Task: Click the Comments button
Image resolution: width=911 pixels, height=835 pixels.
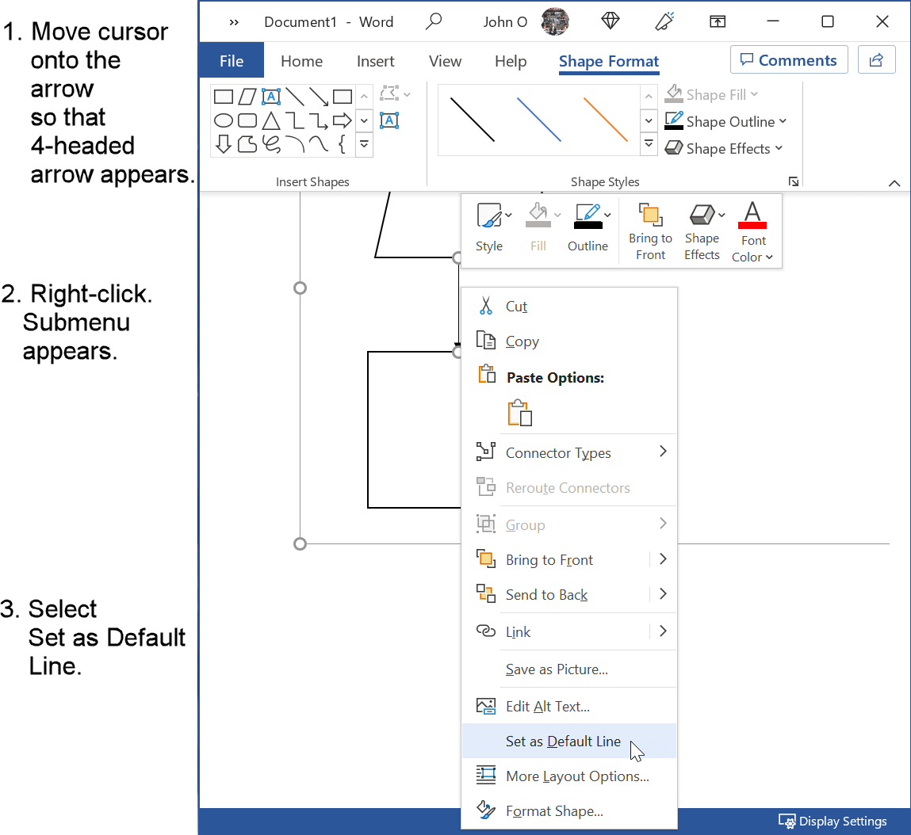Action: 788,60
